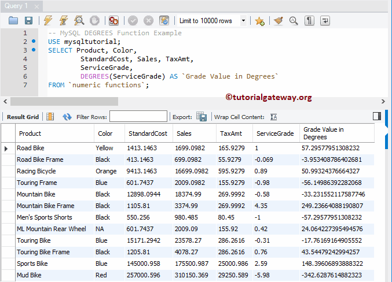Execute the query with the lightning bolt

[48, 21]
